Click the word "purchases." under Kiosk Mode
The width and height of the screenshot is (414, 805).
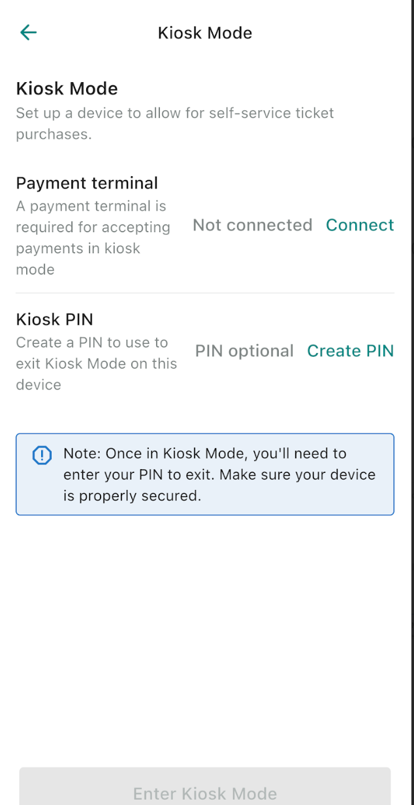click(54, 135)
